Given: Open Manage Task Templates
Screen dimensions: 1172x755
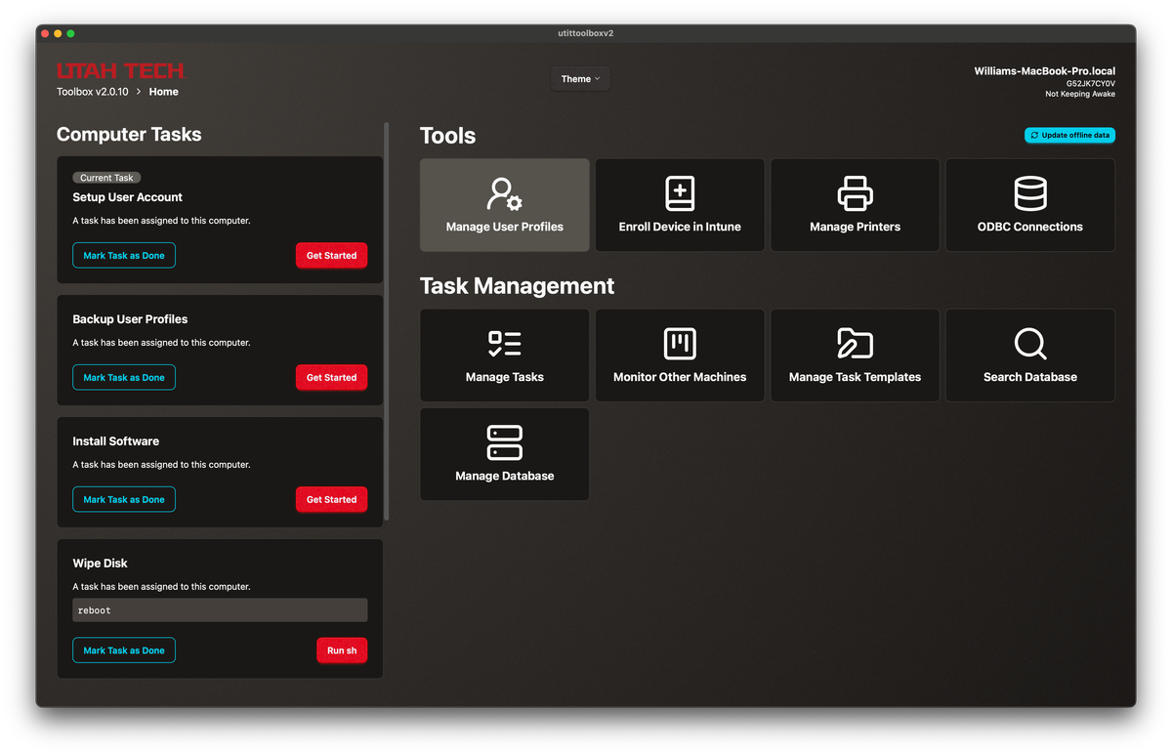Looking at the screenshot, I should click(x=855, y=356).
